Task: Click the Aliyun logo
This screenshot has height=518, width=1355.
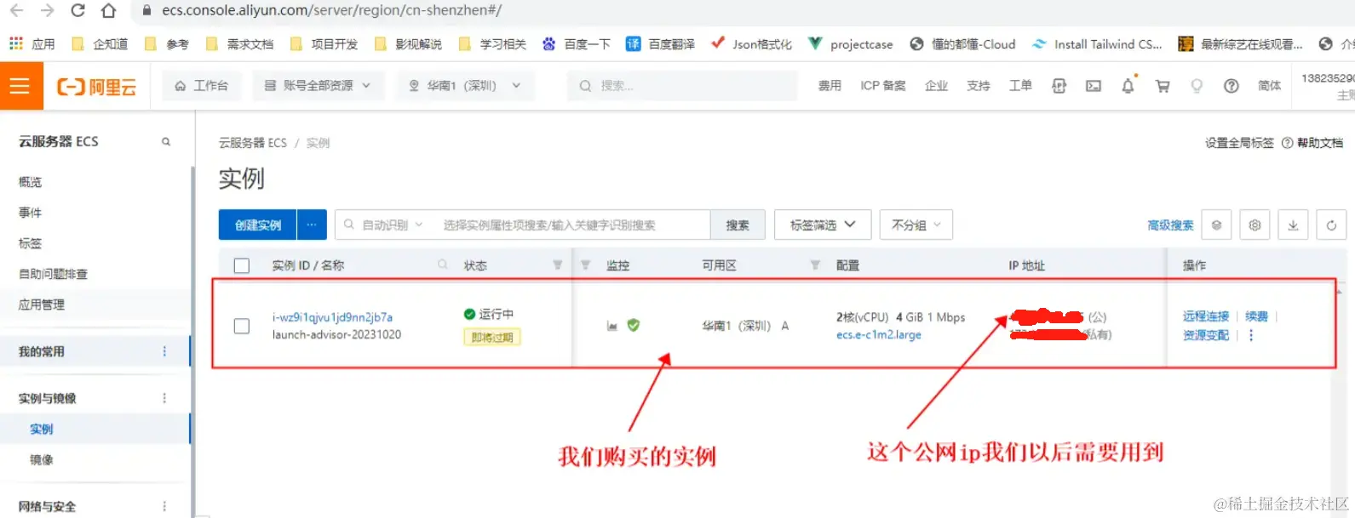Action: point(96,87)
